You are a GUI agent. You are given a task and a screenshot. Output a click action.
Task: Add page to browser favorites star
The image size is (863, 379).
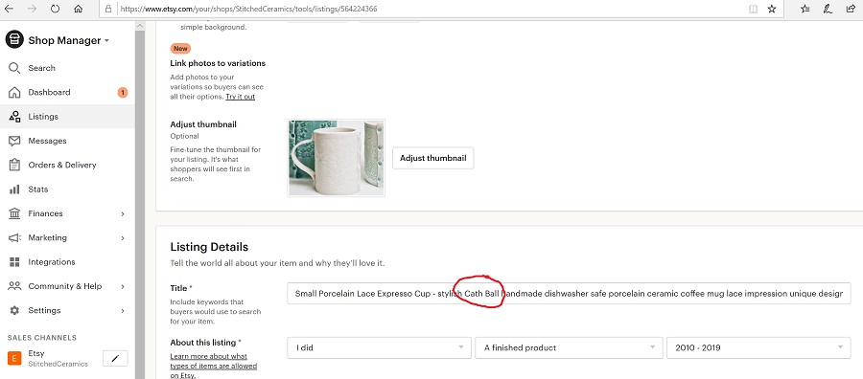point(772,9)
